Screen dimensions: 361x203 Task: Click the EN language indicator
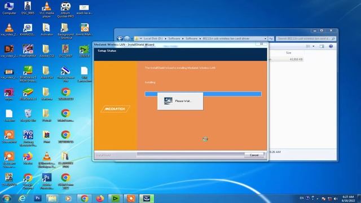point(302,198)
